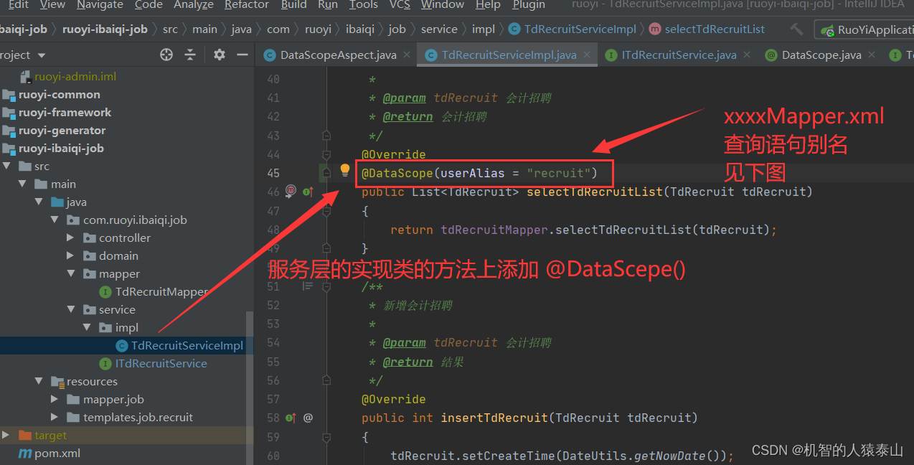Click the TdRecruitServiceImpl class icon in breadcrumb
The width and height of the screenshot is (914, 465).
click(514, 29)
